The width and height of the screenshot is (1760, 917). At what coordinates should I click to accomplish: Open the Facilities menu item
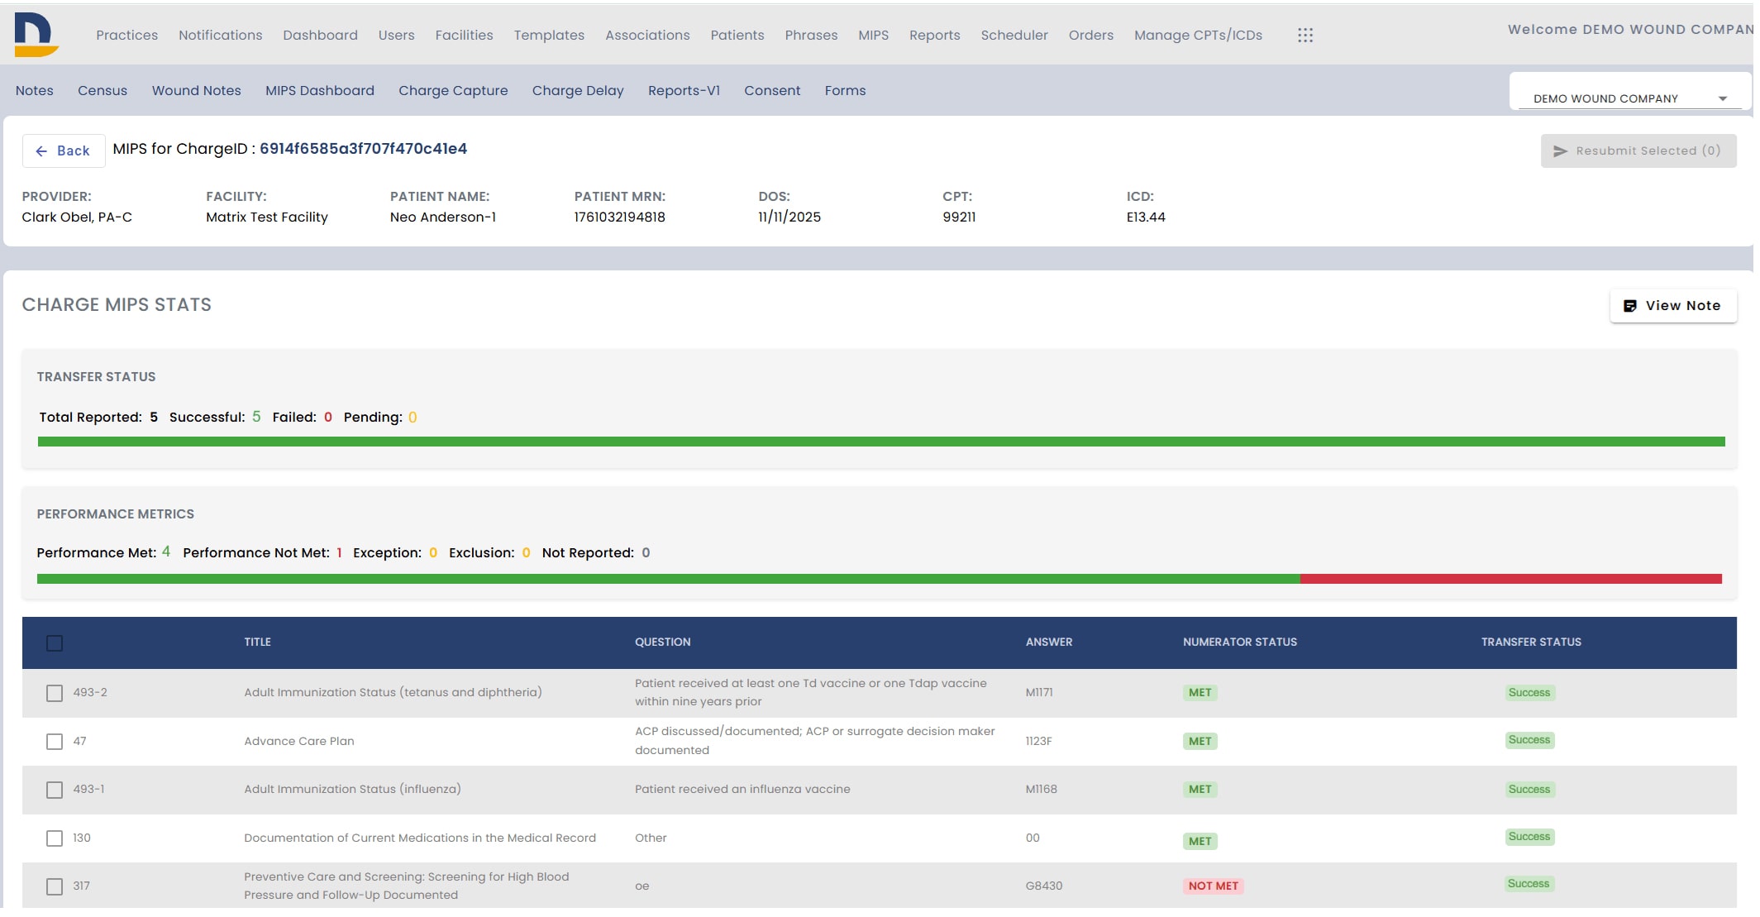click(464, 35)
